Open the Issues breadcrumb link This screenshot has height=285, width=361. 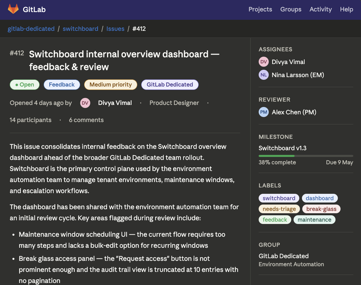tap(115, 29)
